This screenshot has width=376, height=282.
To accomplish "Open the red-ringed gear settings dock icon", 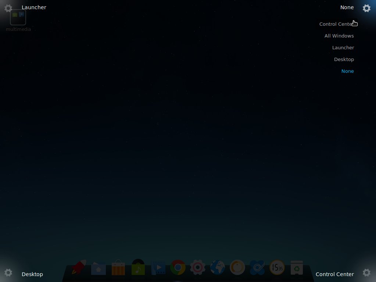I will click(198, 267).
